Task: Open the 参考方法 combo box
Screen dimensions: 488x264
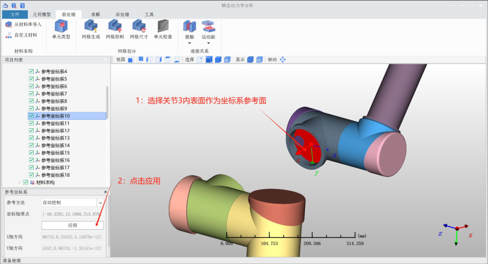Action: [72, 203]
